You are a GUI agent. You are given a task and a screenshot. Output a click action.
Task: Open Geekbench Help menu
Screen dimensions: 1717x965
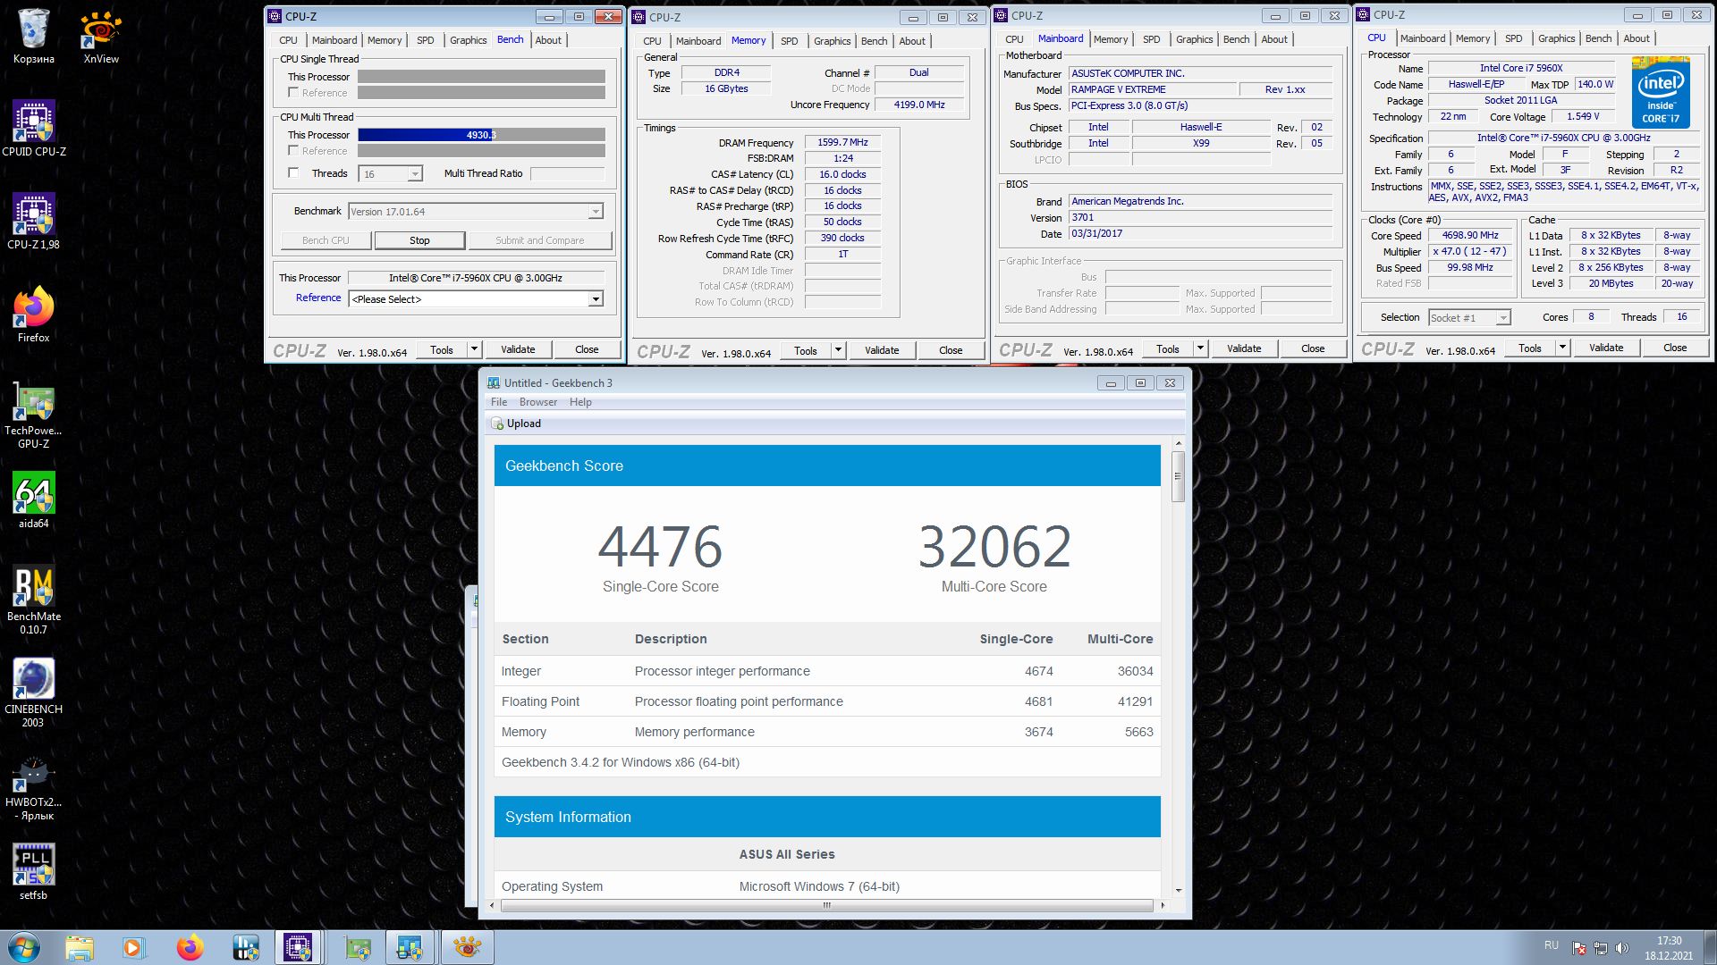coord(580,402)
